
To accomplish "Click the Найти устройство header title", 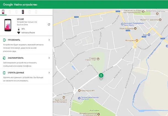I will [x=26, y=5].
